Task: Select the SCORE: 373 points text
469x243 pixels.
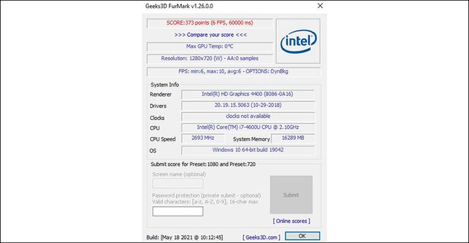Action: pyautogui.click(x=210, y=23)
